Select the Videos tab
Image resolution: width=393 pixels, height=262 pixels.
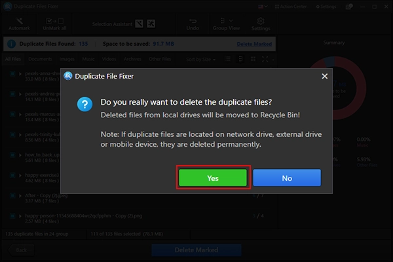[x=109, y=59]
